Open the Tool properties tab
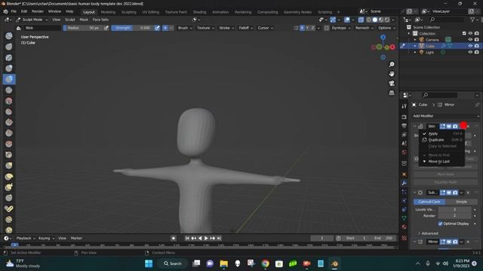 tap(405, 106)
